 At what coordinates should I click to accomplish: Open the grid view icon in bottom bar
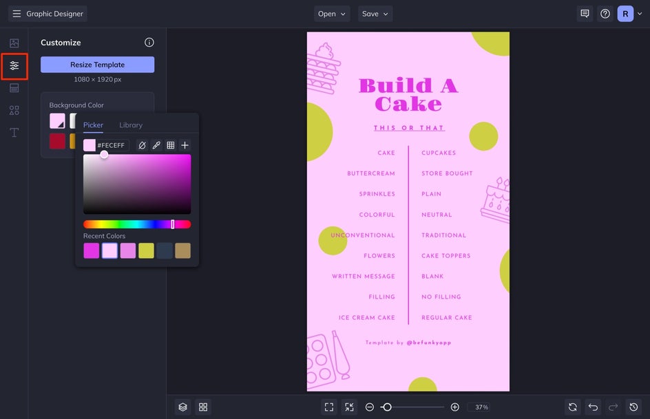pyautogui.click(x=203, y=407)
